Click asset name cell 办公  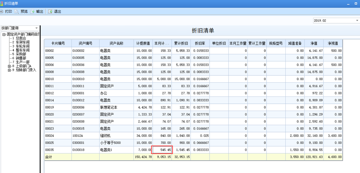point(116,93)
